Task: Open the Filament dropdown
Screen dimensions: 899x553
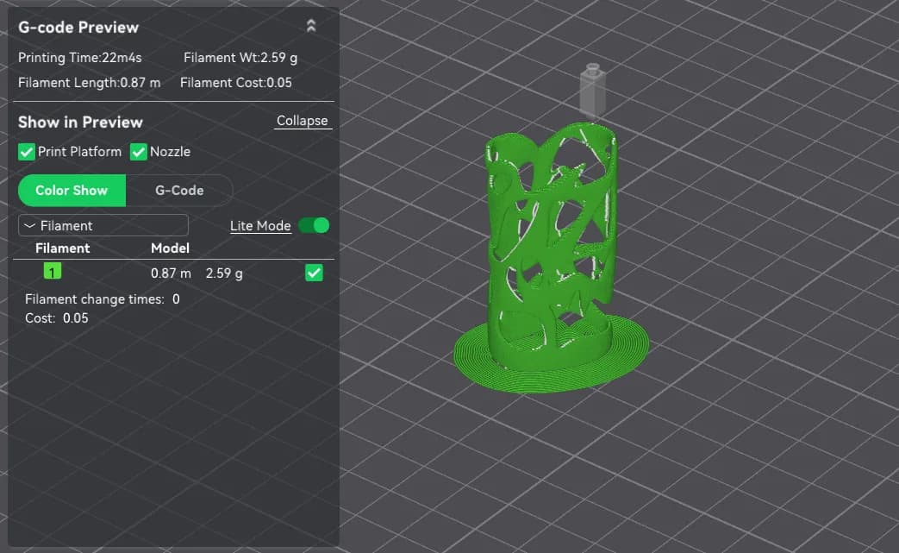Action: point(103,225)
